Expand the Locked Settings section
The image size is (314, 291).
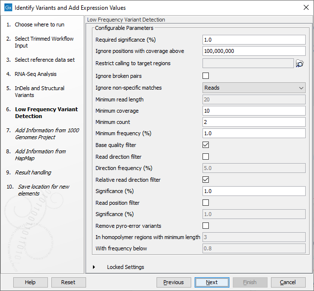94,267
